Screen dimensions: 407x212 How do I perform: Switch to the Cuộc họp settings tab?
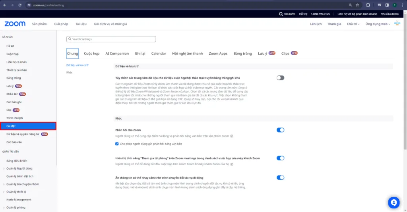(91, 54)
